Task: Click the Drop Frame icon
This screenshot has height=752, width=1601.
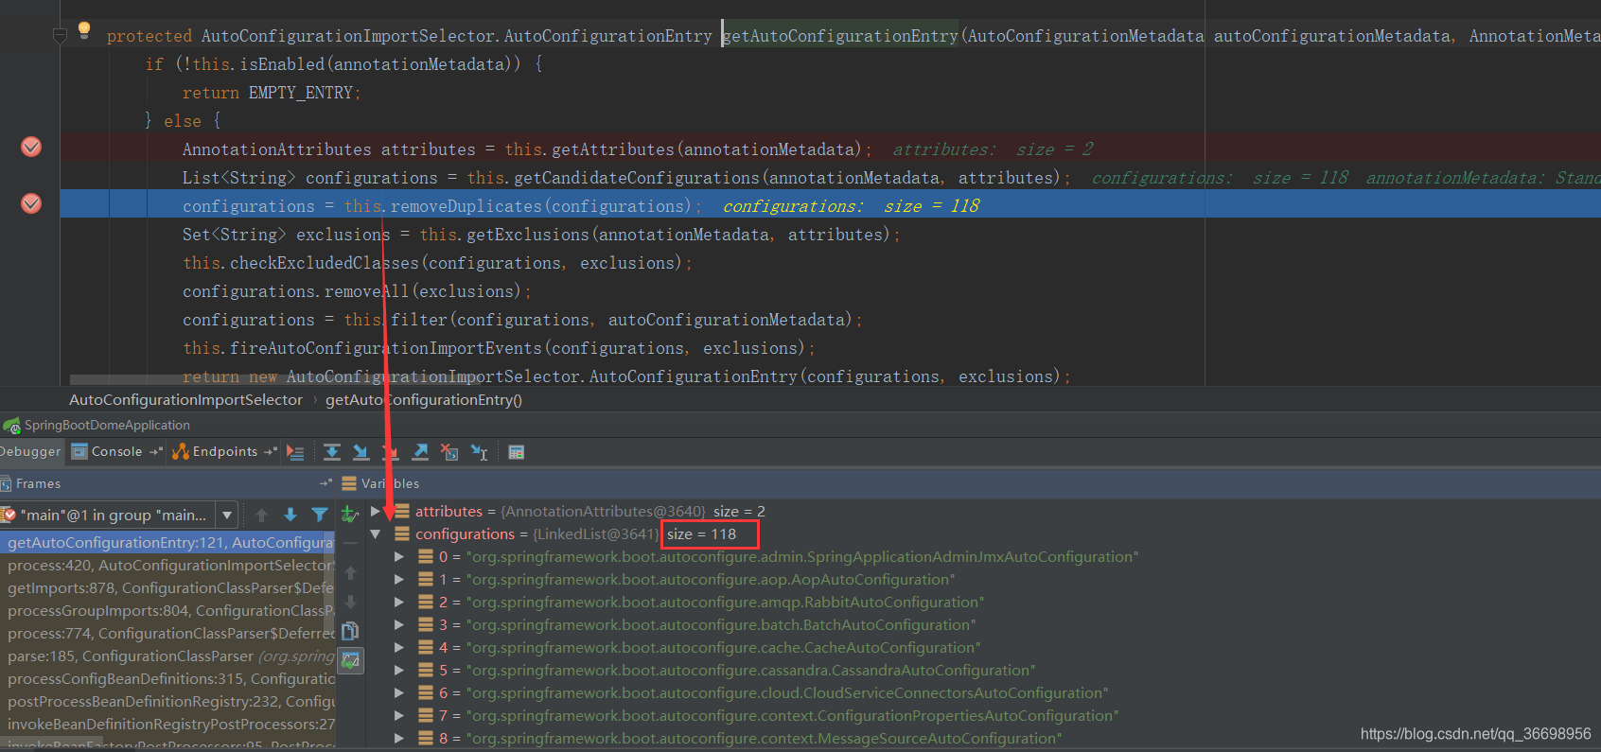Action: pos(449,452)
